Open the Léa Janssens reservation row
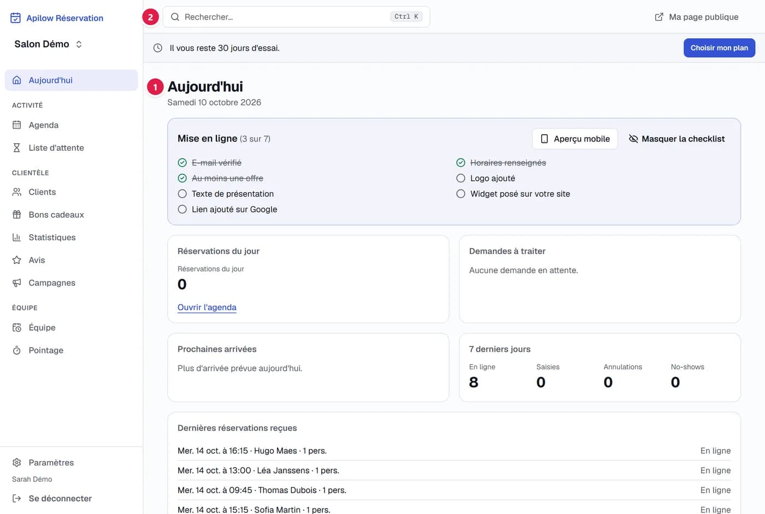 coord(454,470)
